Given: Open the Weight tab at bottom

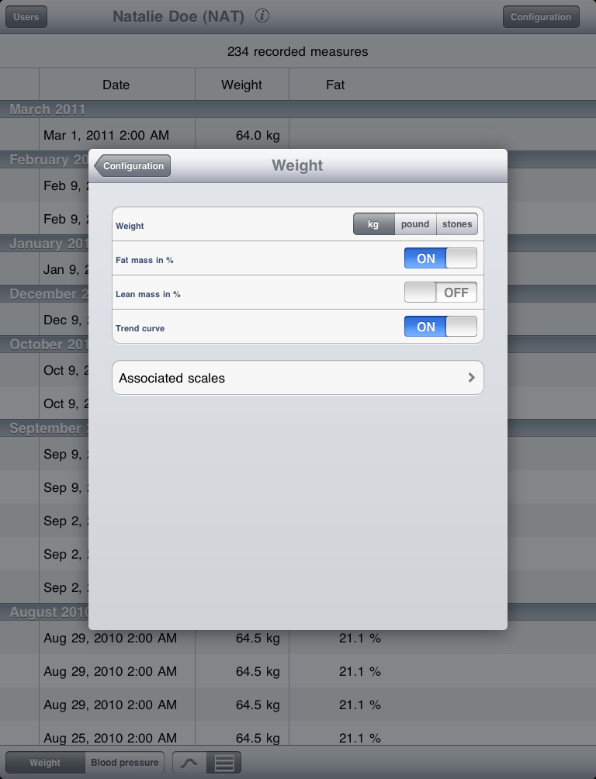Looking at the screenshot, I should tap(45, 762).
